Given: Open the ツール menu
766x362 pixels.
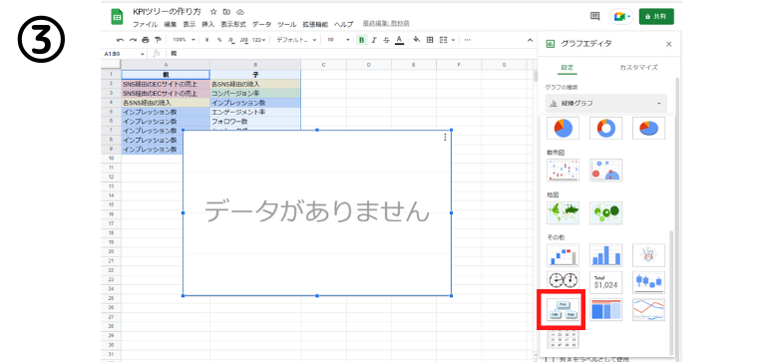Looking at the screenshot, I should (287, 24).
